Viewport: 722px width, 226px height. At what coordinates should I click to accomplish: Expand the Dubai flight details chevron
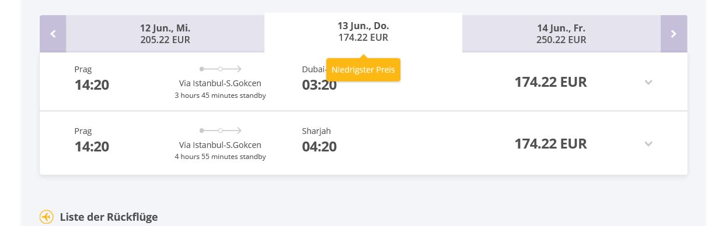pos(648,82)
